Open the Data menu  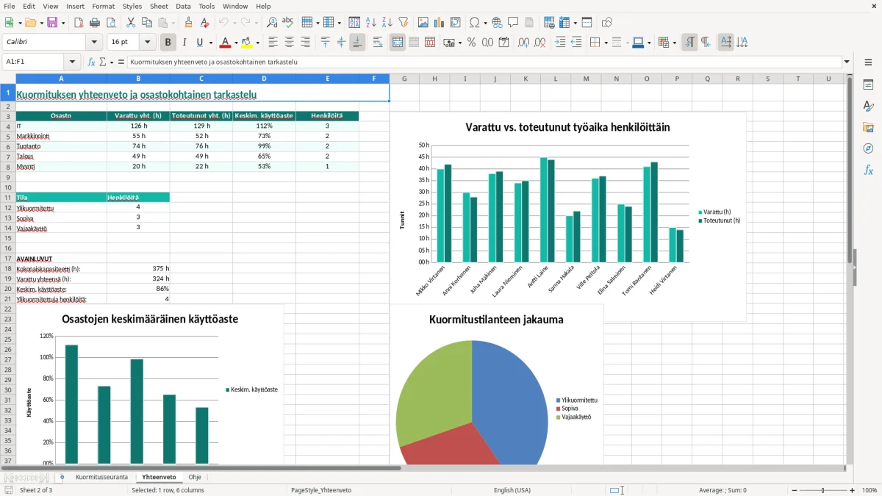(x=184, y=6)
